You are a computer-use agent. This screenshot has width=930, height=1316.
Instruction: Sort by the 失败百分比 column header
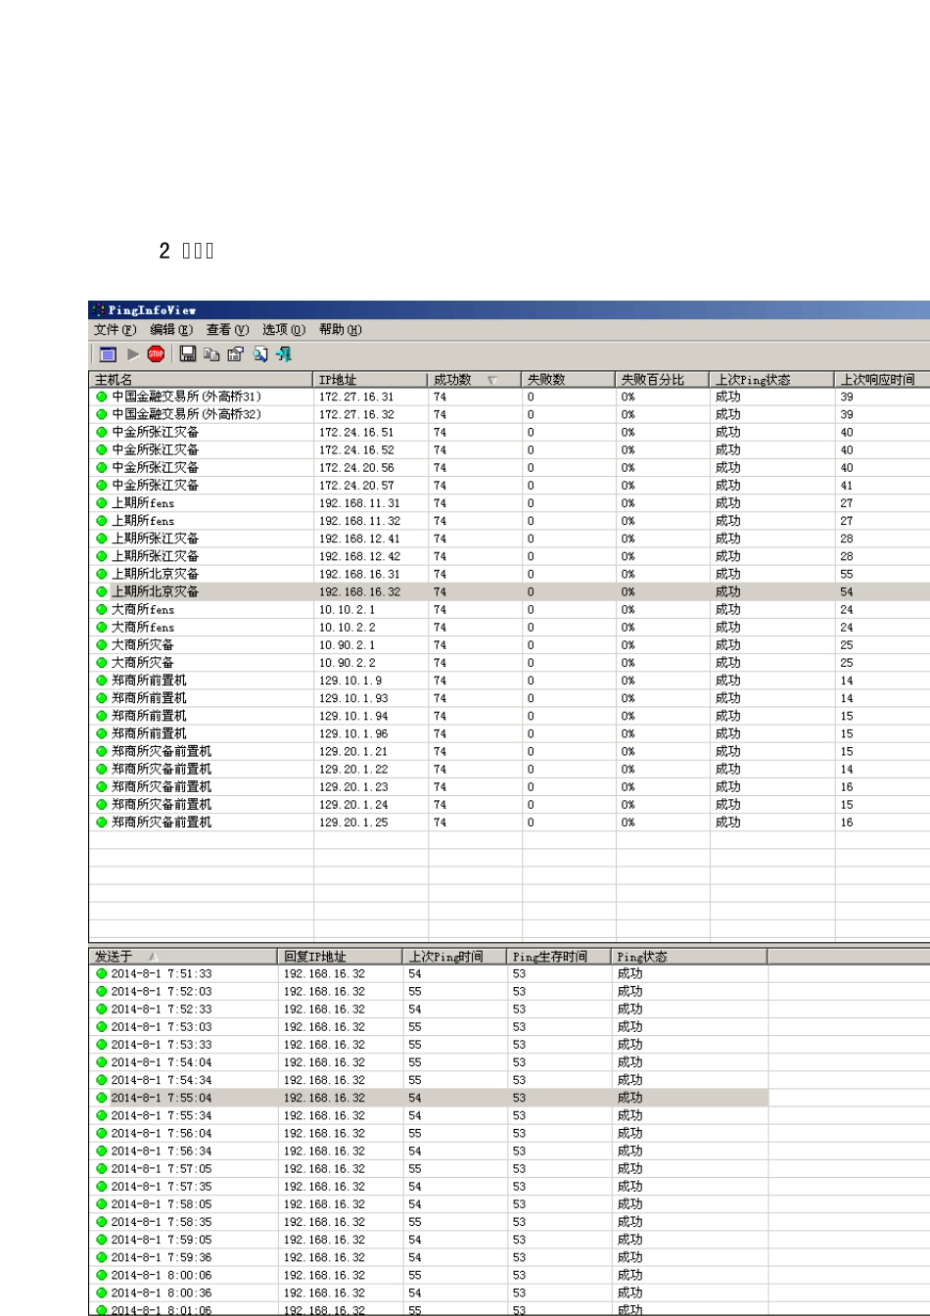[663, 380]
